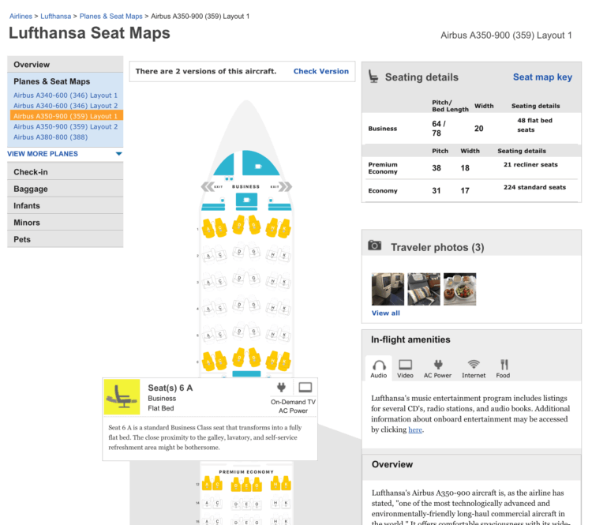Select premium economy seat 12E
The width and height of the screenshot is (592, 525).
click(246, 485)
